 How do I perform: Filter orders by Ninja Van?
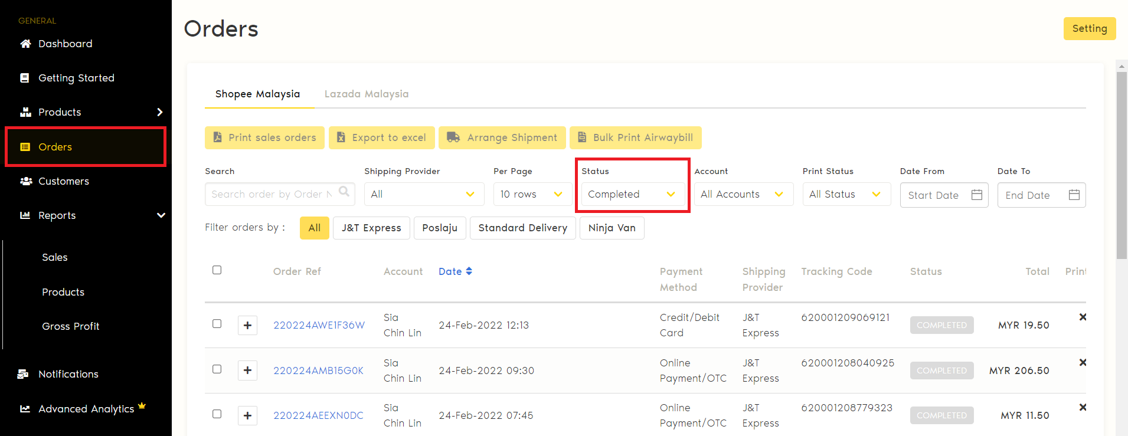click(612, 228)
